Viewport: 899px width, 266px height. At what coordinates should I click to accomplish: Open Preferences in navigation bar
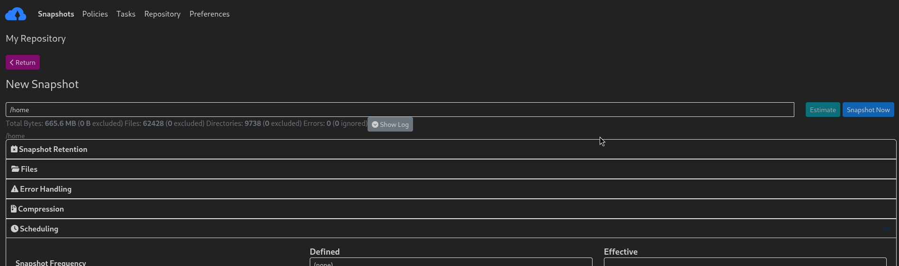(x=209, y=14)
